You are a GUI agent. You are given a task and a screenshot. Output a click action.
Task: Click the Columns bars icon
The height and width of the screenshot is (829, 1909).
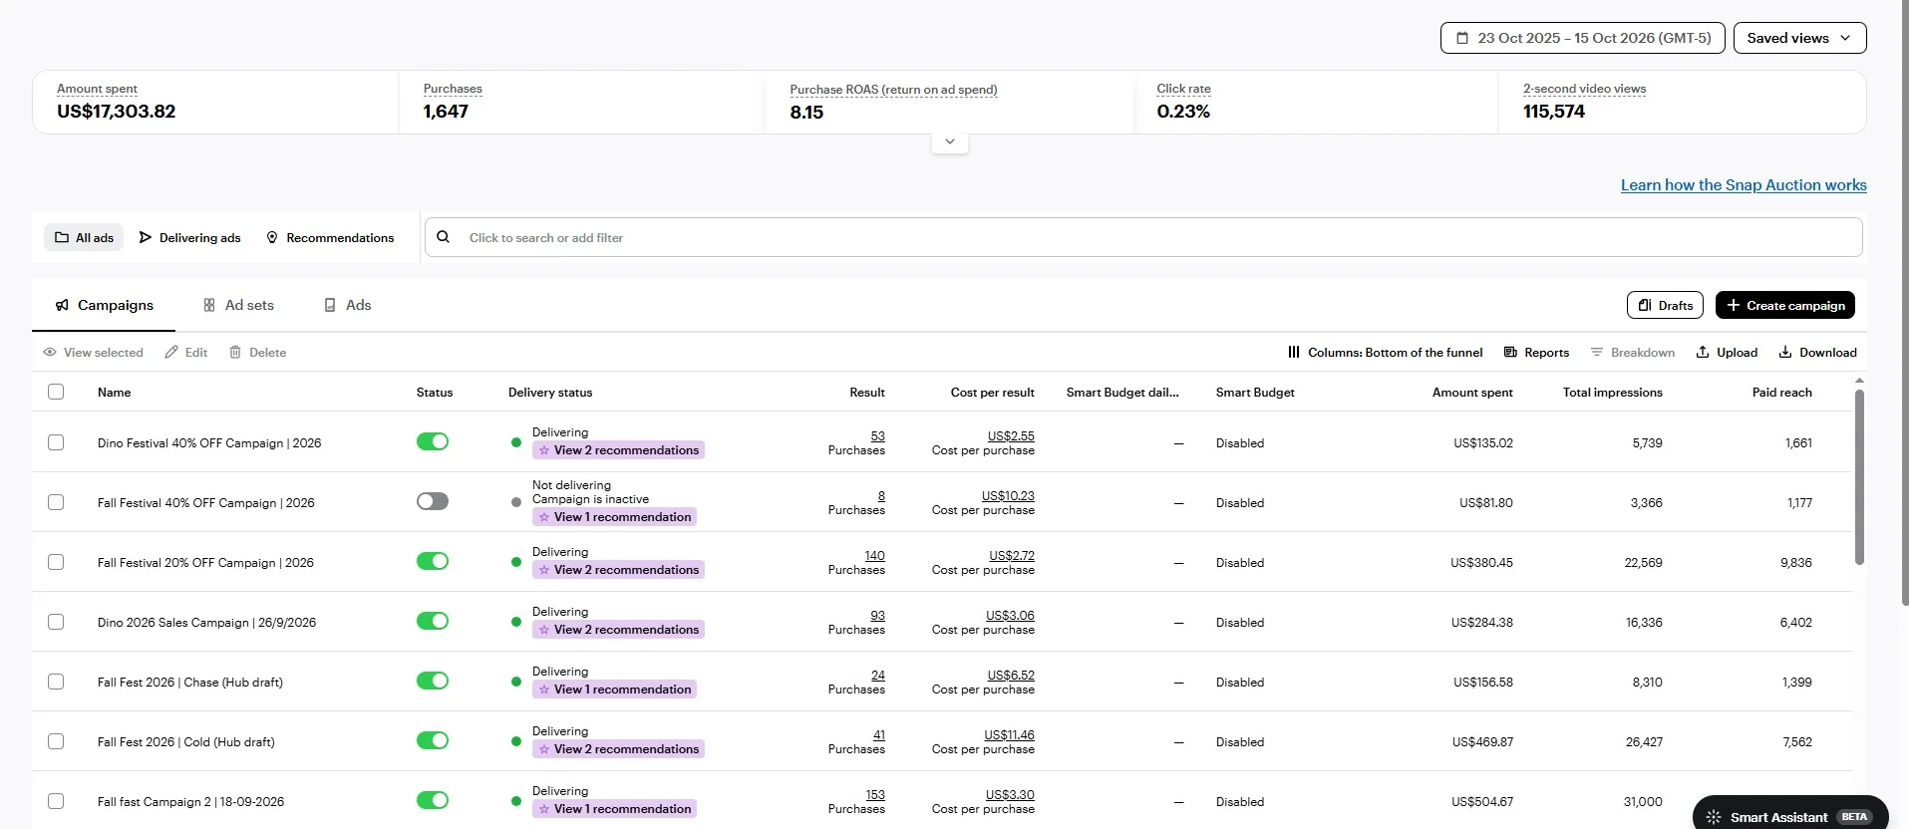pyautogui.click(x=1294, y=352)
